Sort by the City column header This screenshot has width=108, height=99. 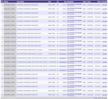click(x=50, y=2)
